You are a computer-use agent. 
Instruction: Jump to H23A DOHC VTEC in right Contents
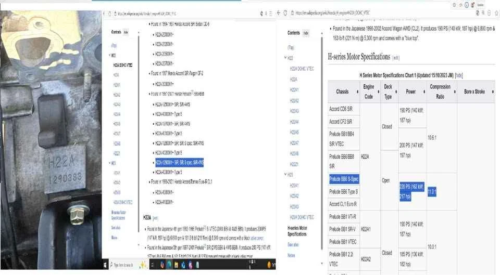(302, 217)
